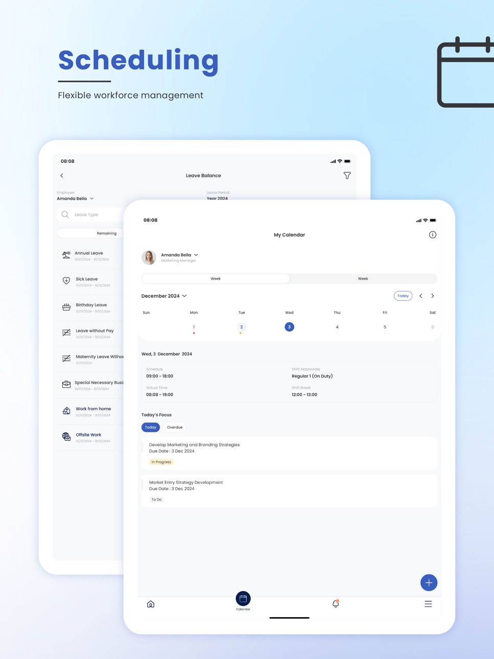Select the Remaining tab in Leave Balance
Screen dimensions: 494x659
[x=106, y=233]
